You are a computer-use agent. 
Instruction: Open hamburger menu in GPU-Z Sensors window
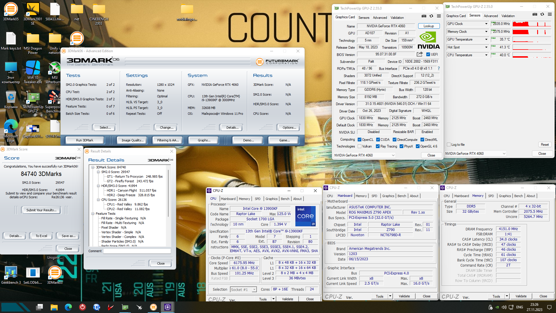(x=550, y=14)
